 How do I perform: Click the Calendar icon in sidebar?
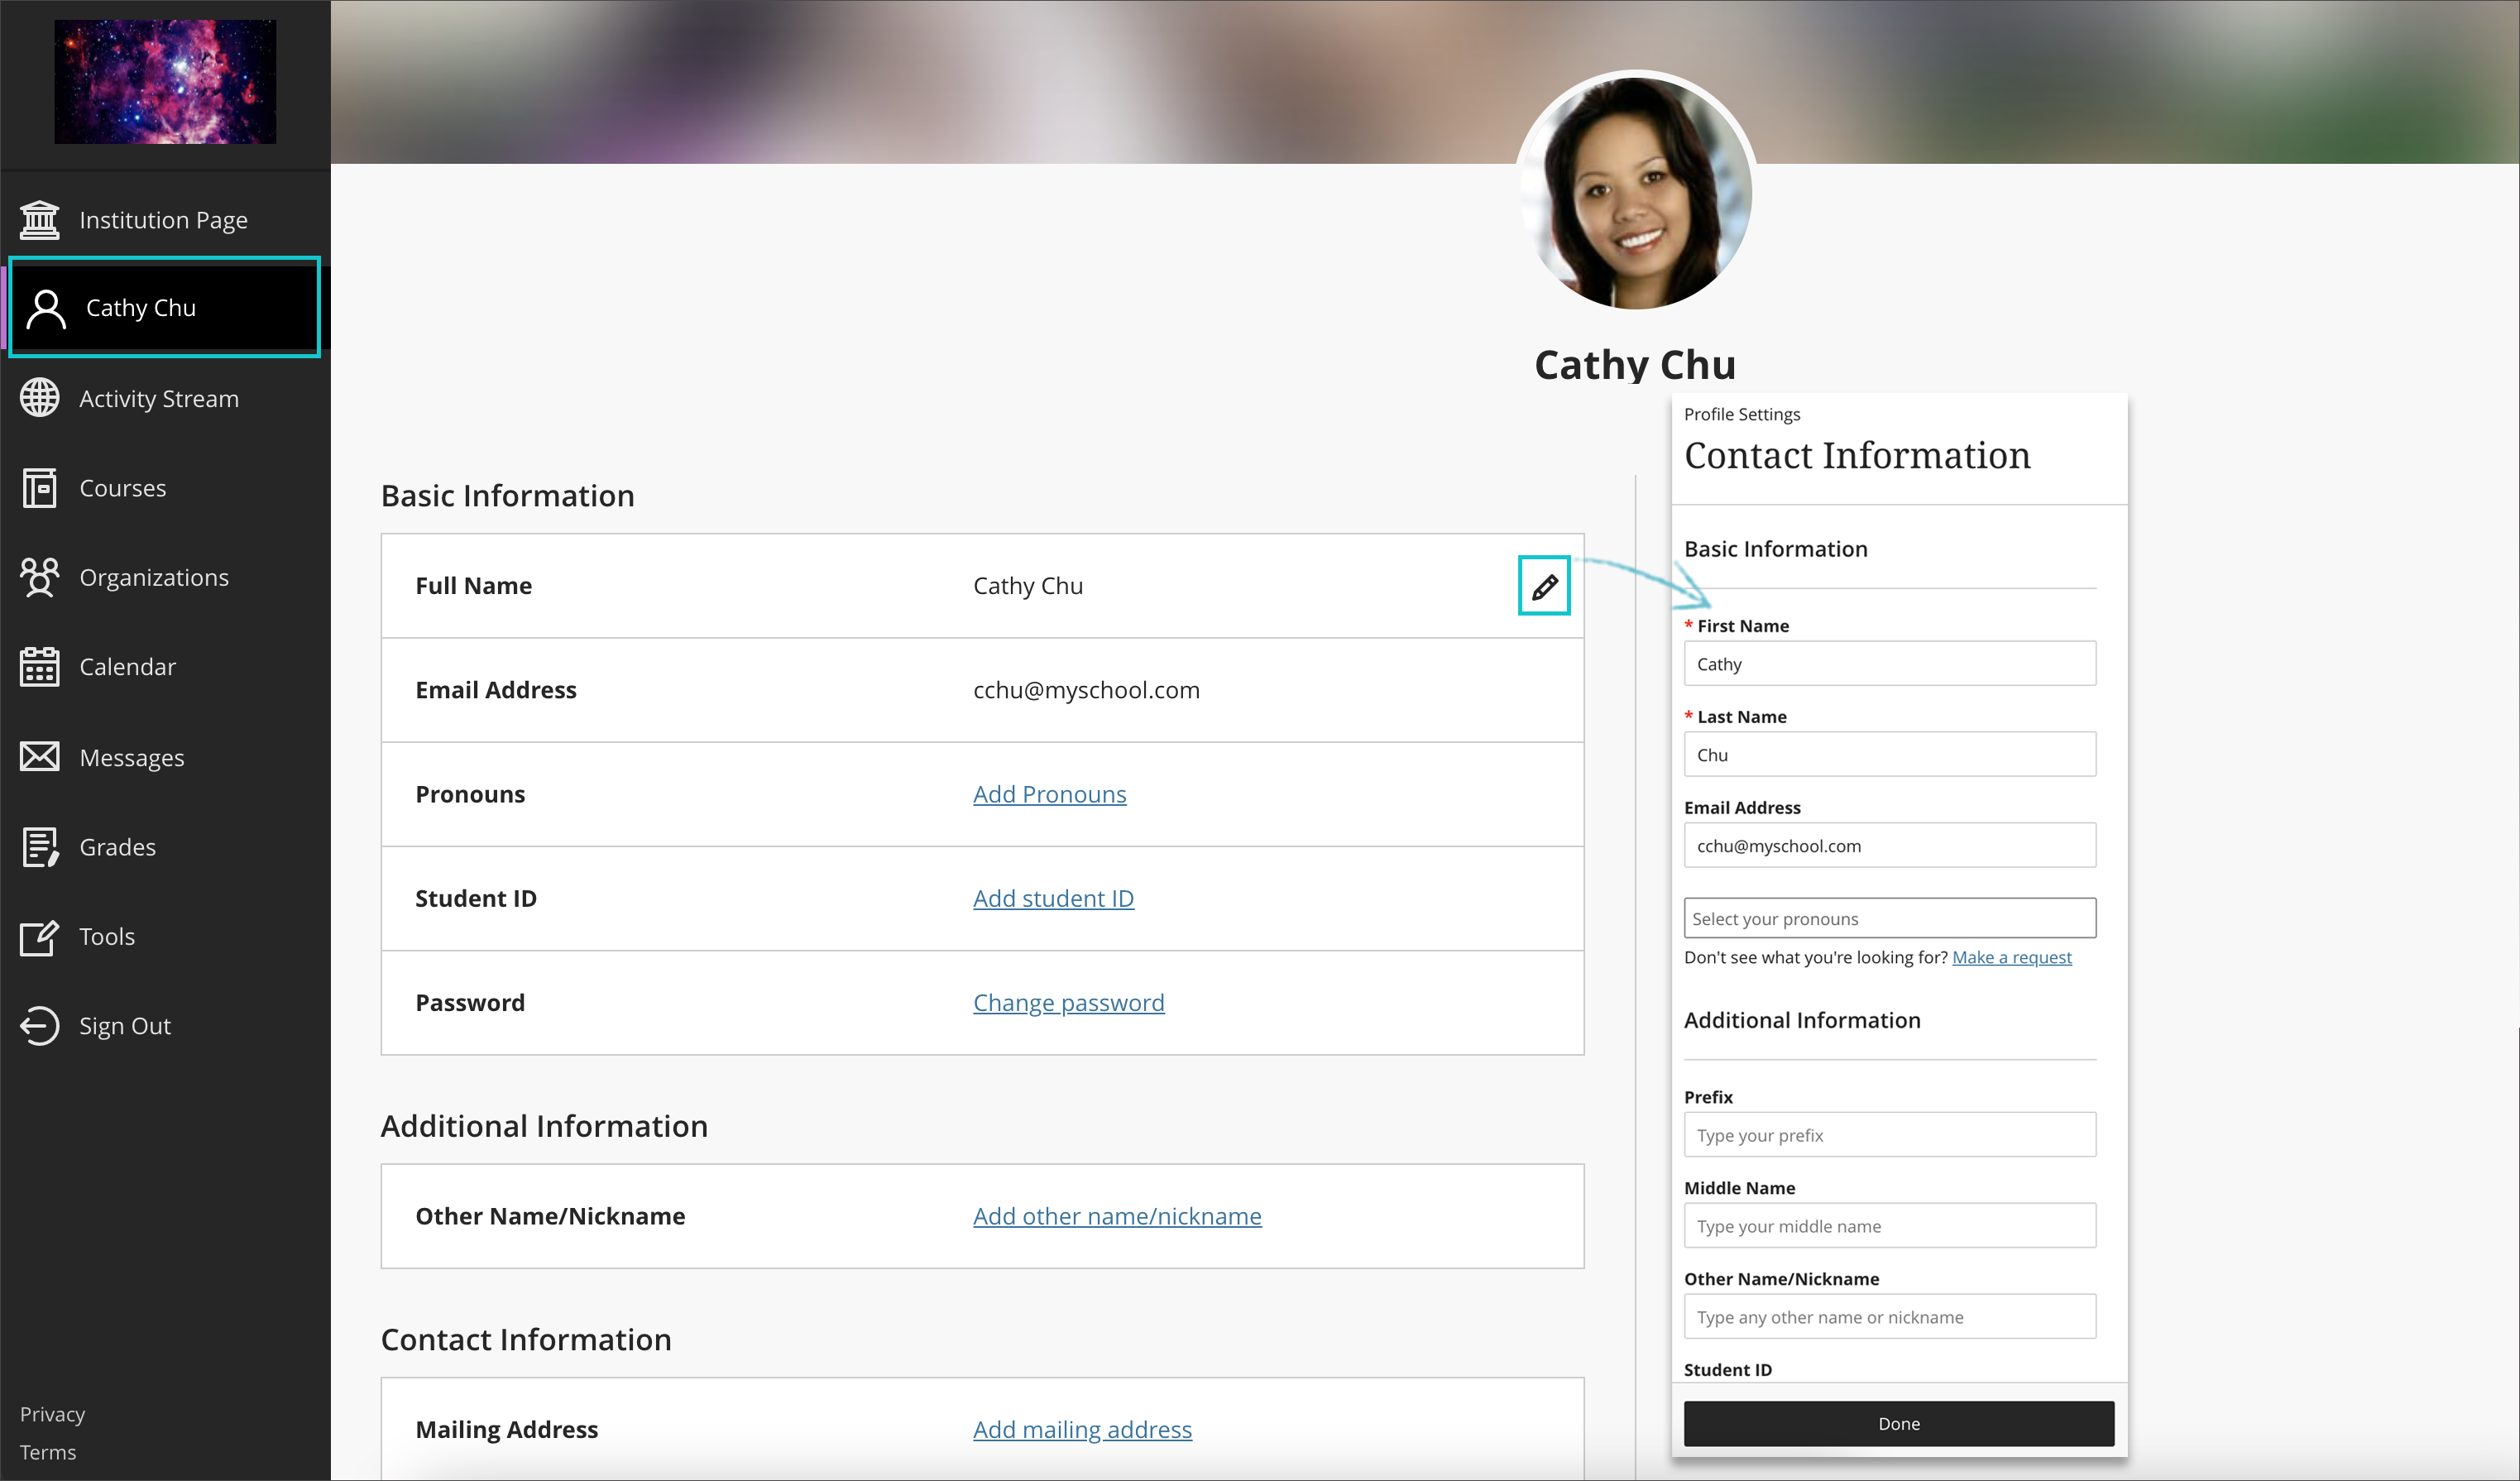click(40, 667)
